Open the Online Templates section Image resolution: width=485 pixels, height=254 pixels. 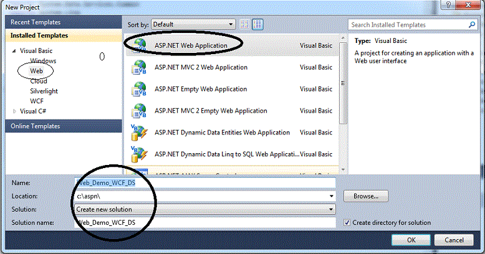pyautogui.click(x=64, y=126)
